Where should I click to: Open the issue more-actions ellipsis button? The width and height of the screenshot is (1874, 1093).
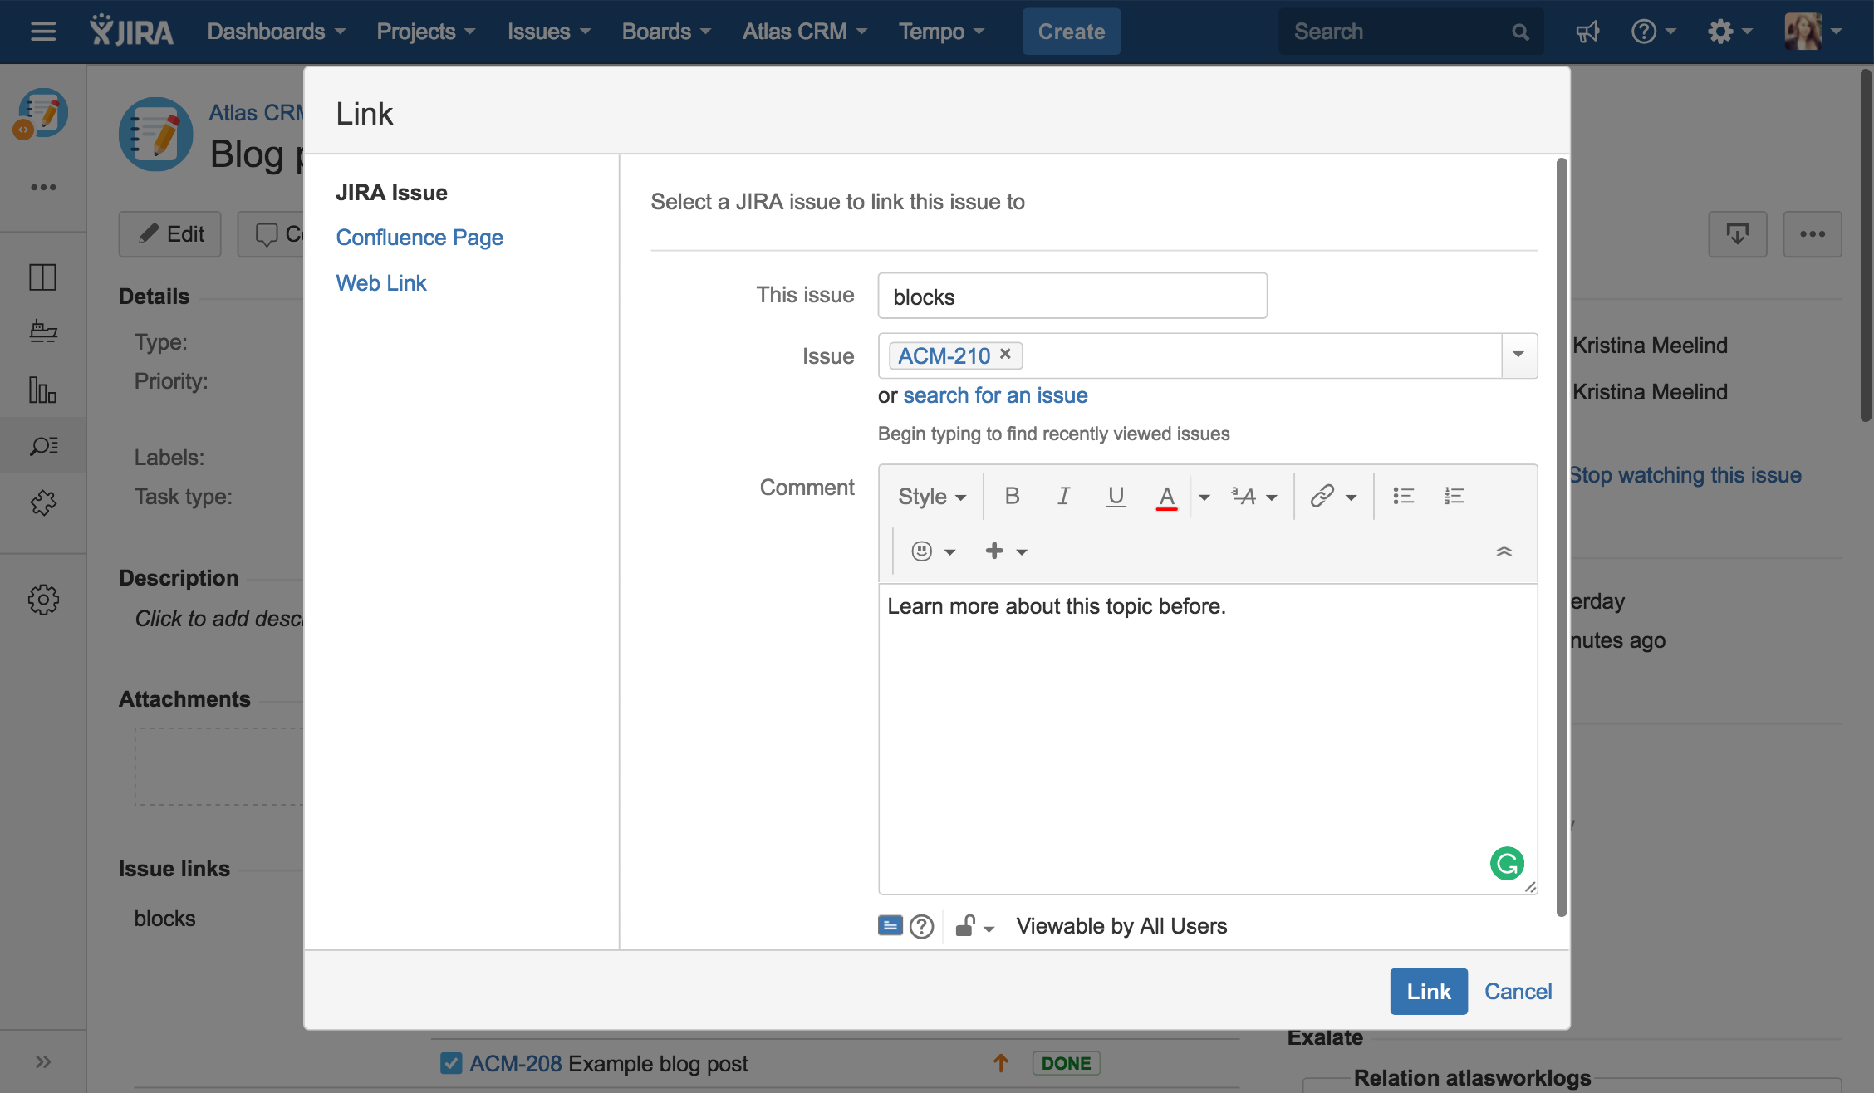coord(1813,234)
